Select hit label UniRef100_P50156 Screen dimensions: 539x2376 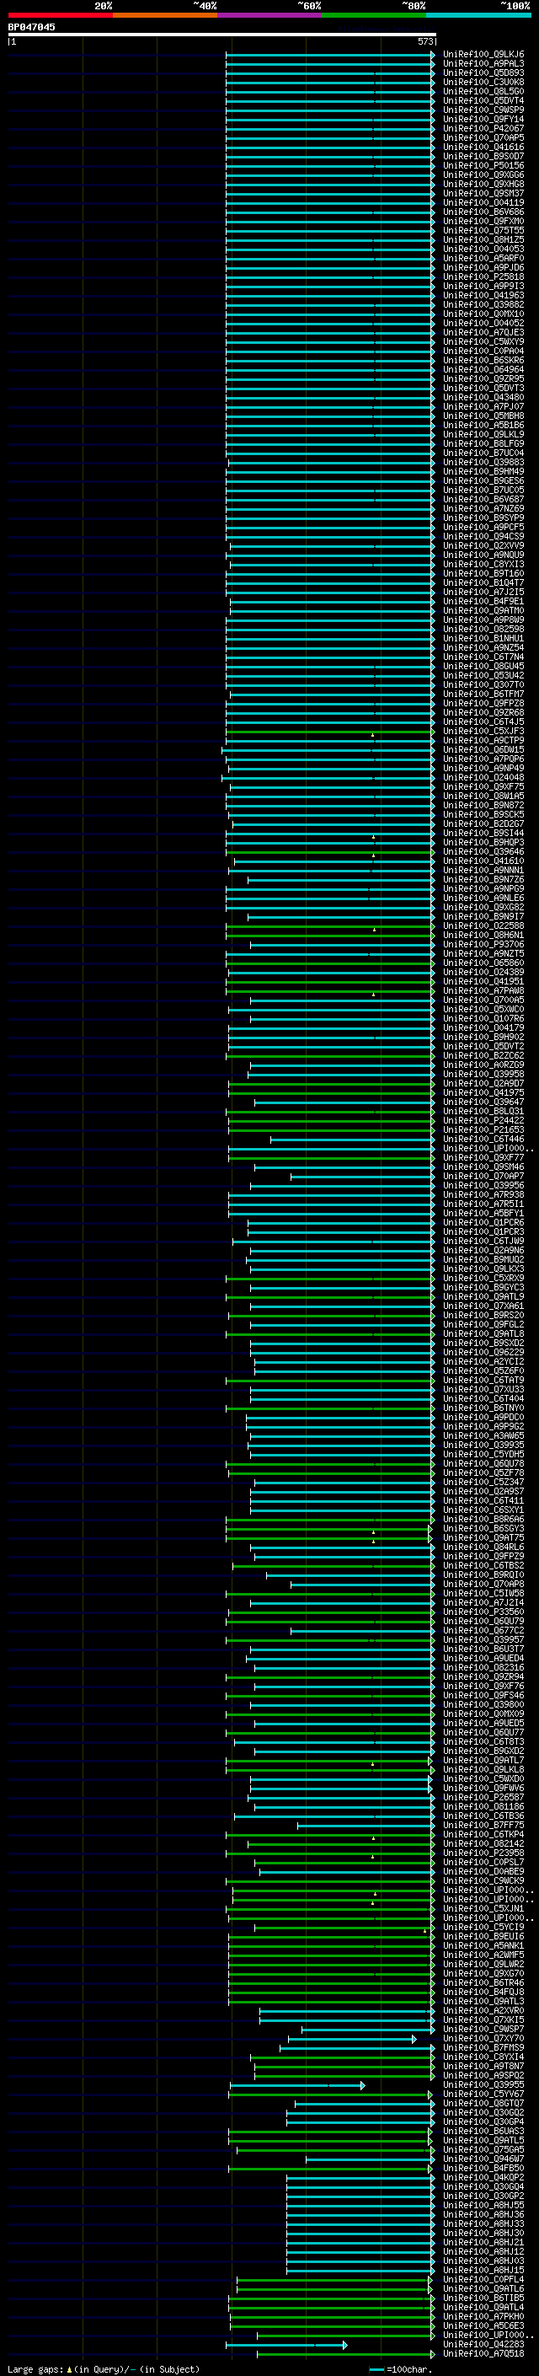pos(483,165)
